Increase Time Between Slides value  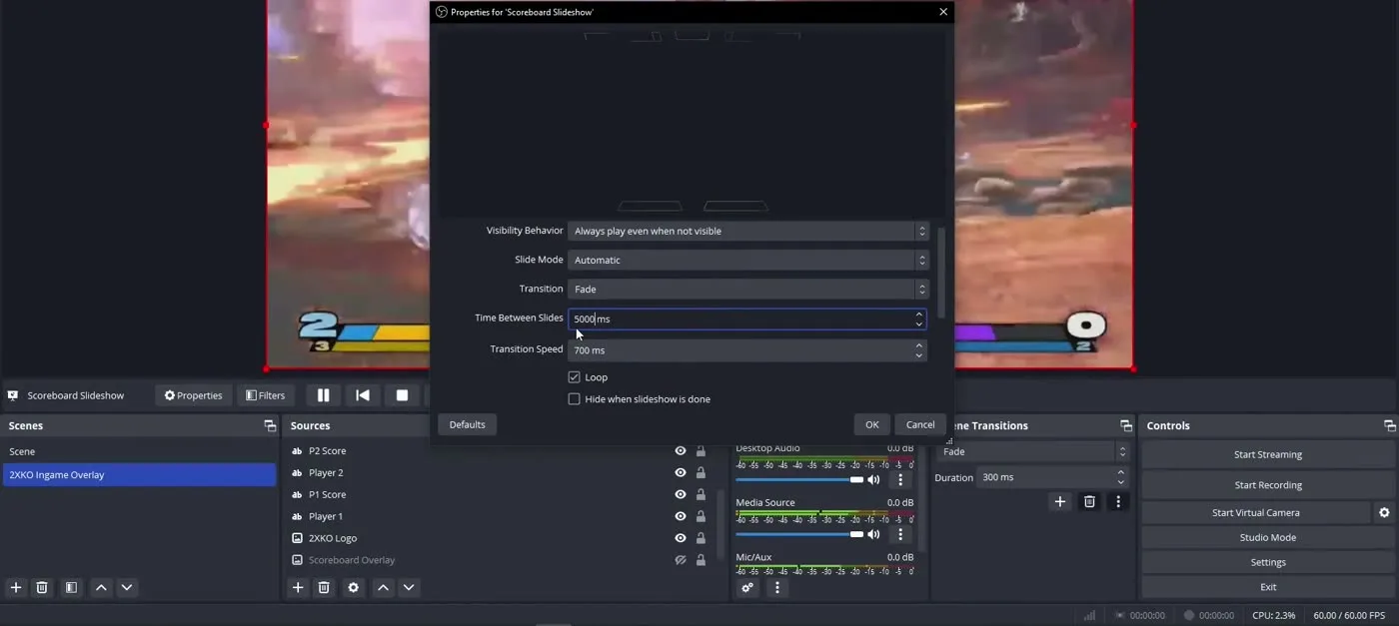pos(918,314)
